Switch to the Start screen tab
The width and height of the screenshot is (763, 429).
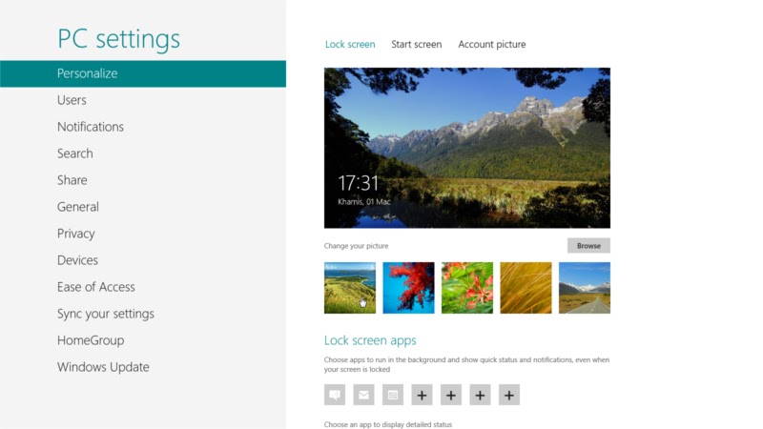click(x=417, y=44)
